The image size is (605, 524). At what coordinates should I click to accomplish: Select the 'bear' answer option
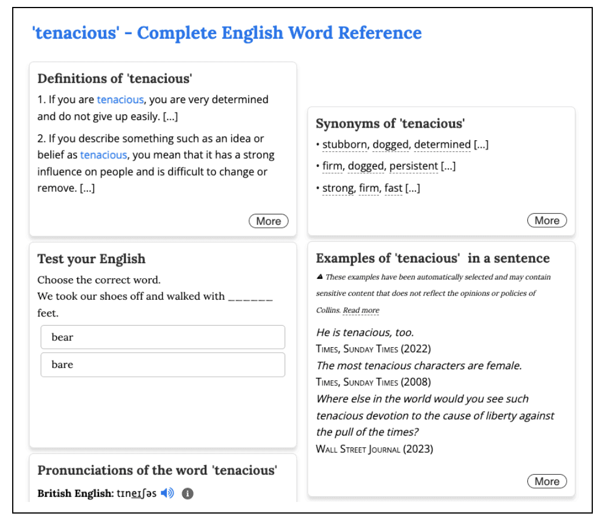pos(162,337)
